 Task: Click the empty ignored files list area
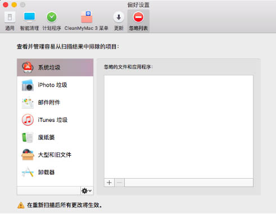(x=179, y=127)
